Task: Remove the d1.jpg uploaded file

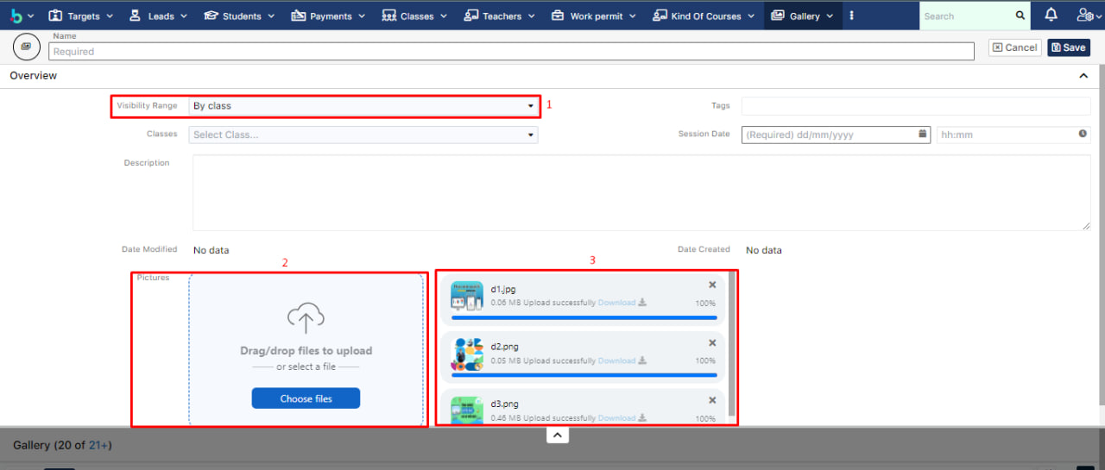Action: pyautogui.click(x=712, y=285)
